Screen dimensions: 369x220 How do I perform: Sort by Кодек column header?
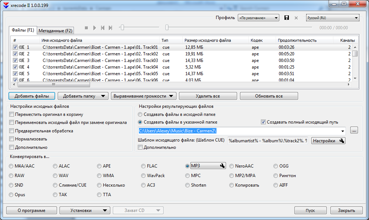tap(262, 40)
